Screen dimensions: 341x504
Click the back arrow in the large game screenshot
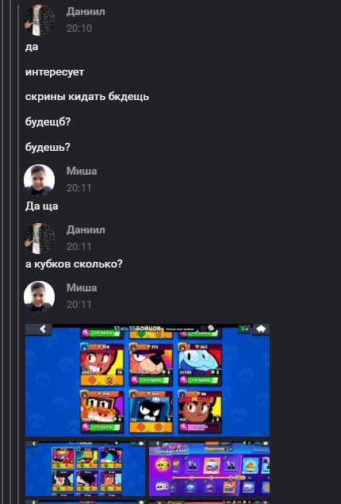click(42, 329)
